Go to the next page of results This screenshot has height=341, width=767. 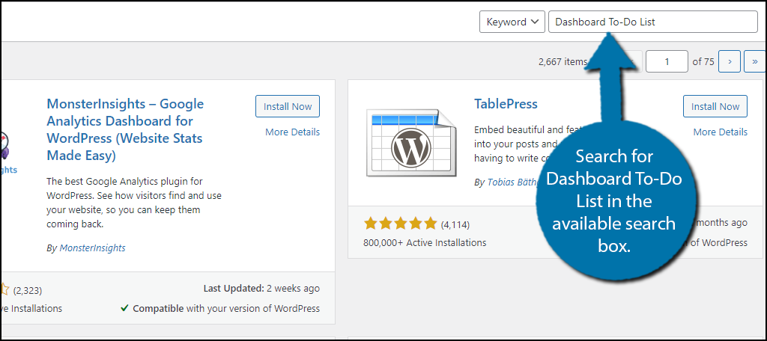click(730, 61)
